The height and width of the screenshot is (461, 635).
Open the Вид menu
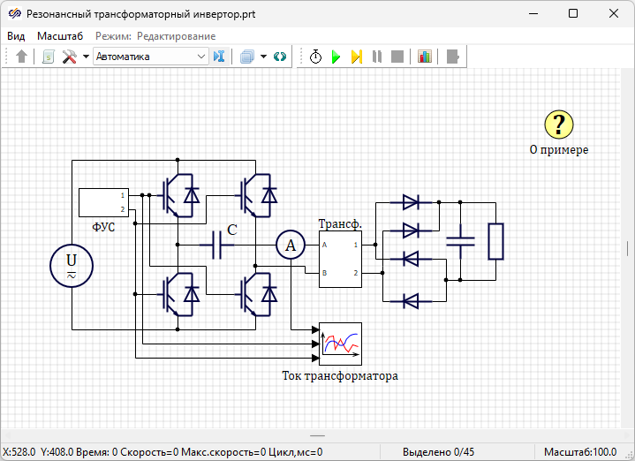(16, 36)
